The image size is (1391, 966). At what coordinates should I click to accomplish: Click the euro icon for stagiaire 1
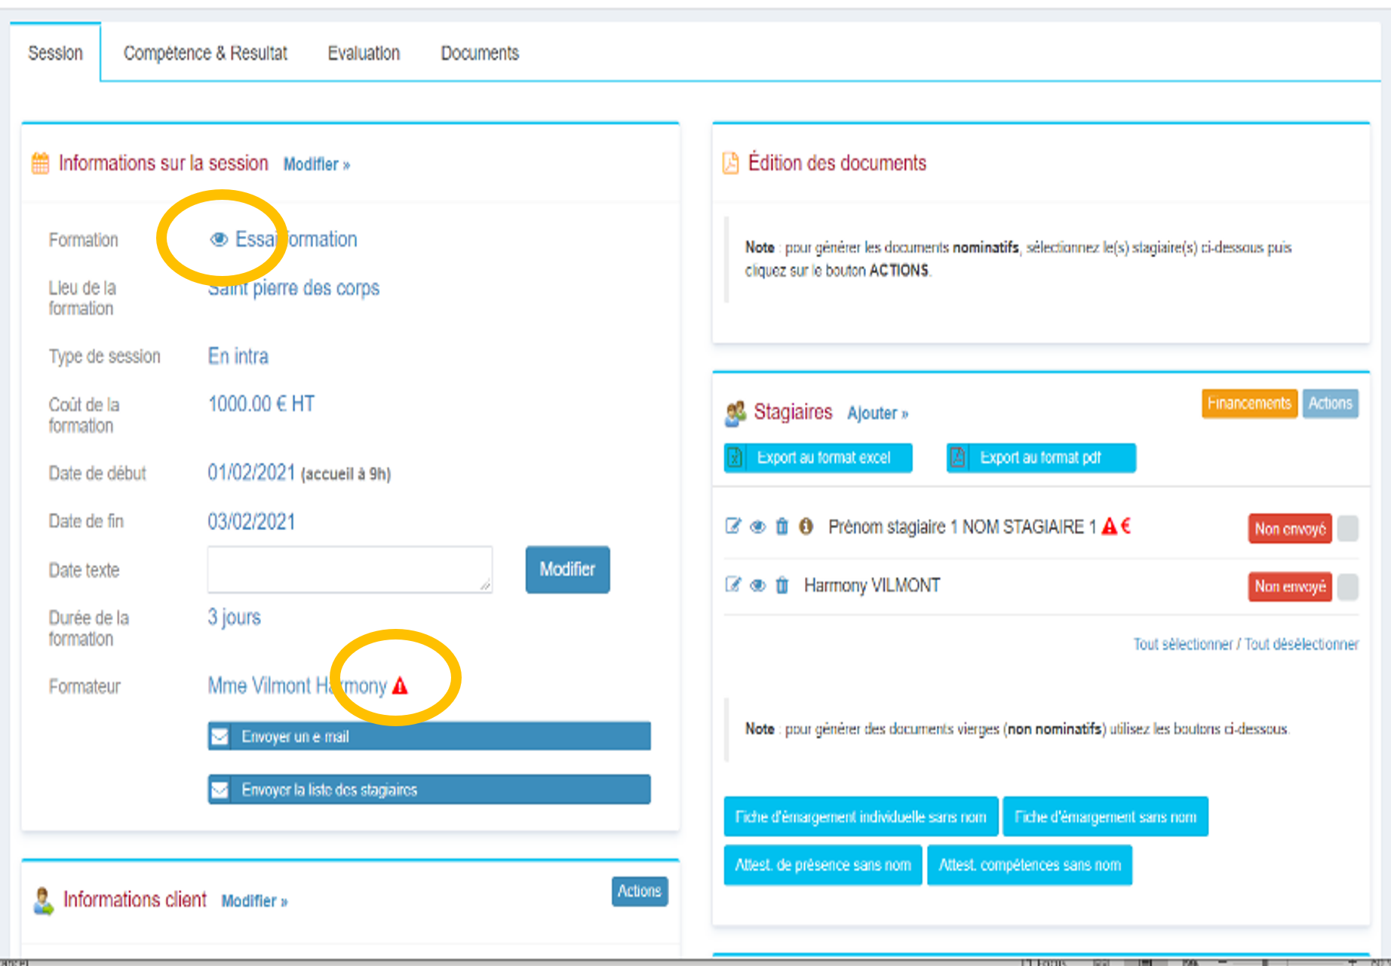[1125, 526]
